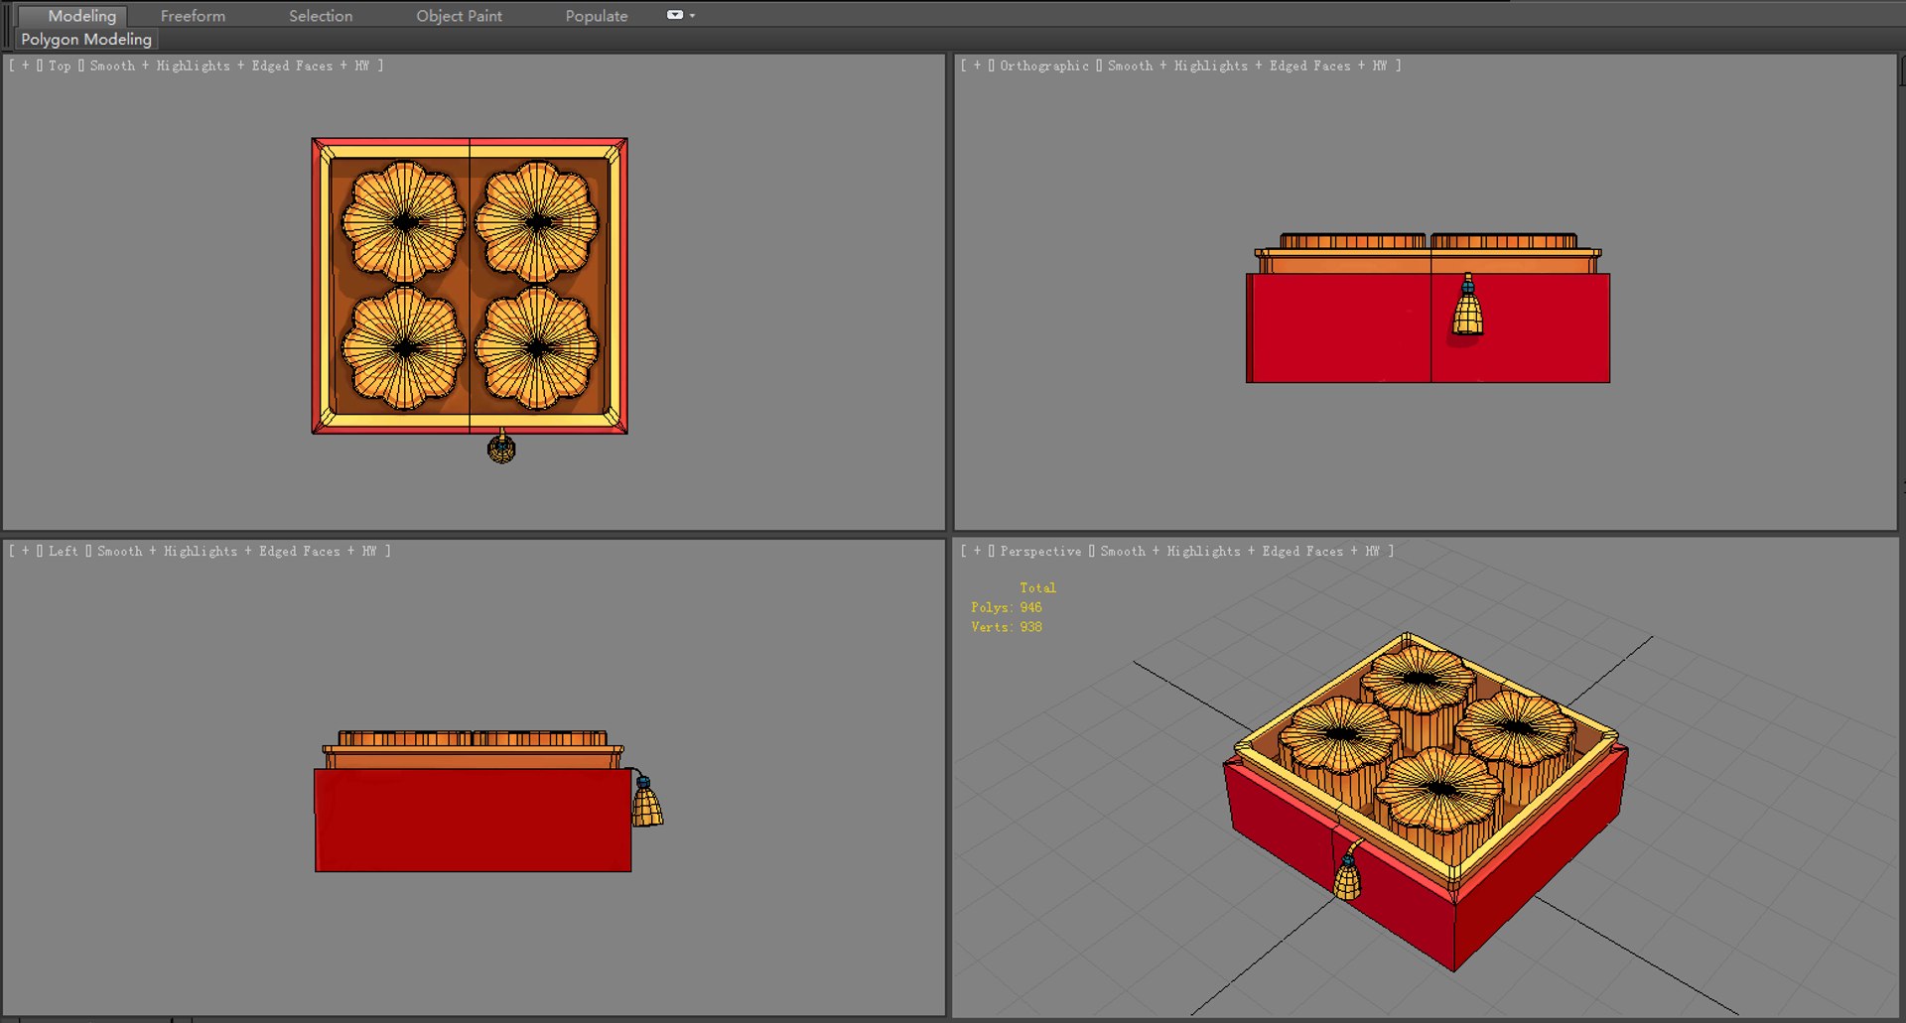Image resolution: width=1906 pixels, height=1023 pixels.
Task: Open the Top viewport plus menu
Action: coord(26,65)
